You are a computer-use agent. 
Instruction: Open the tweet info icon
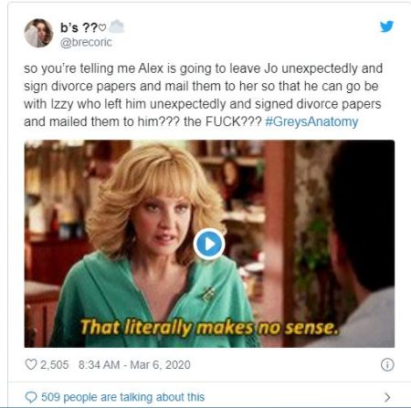387,364
